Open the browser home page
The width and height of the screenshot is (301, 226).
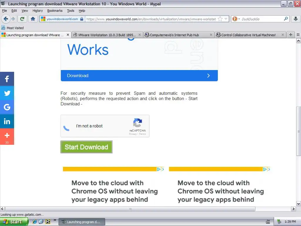pos(33,19)
